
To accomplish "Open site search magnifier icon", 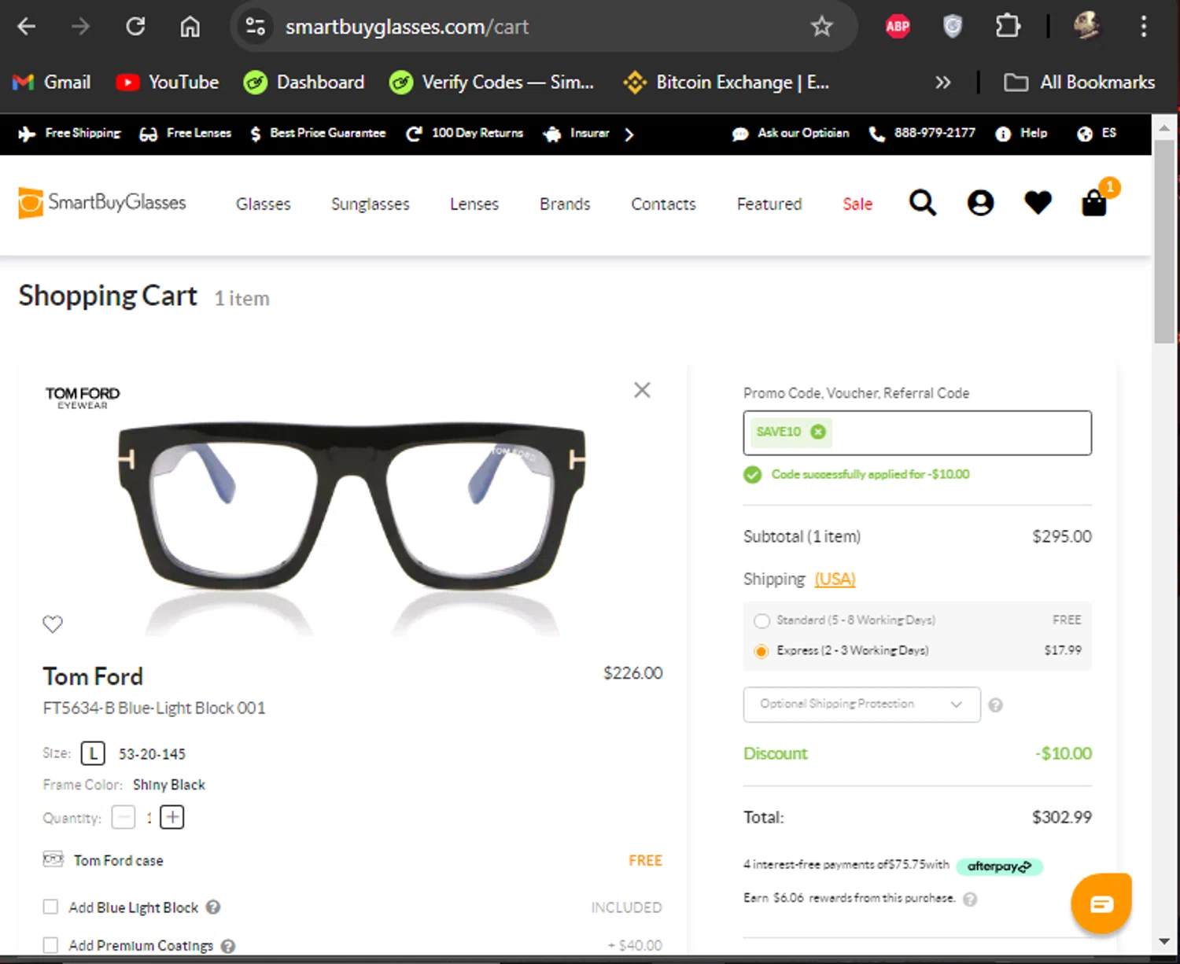I will (923, 203).
